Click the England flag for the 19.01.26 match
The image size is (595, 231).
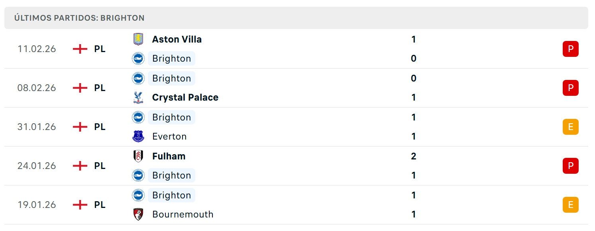click(x=80, y=205)
